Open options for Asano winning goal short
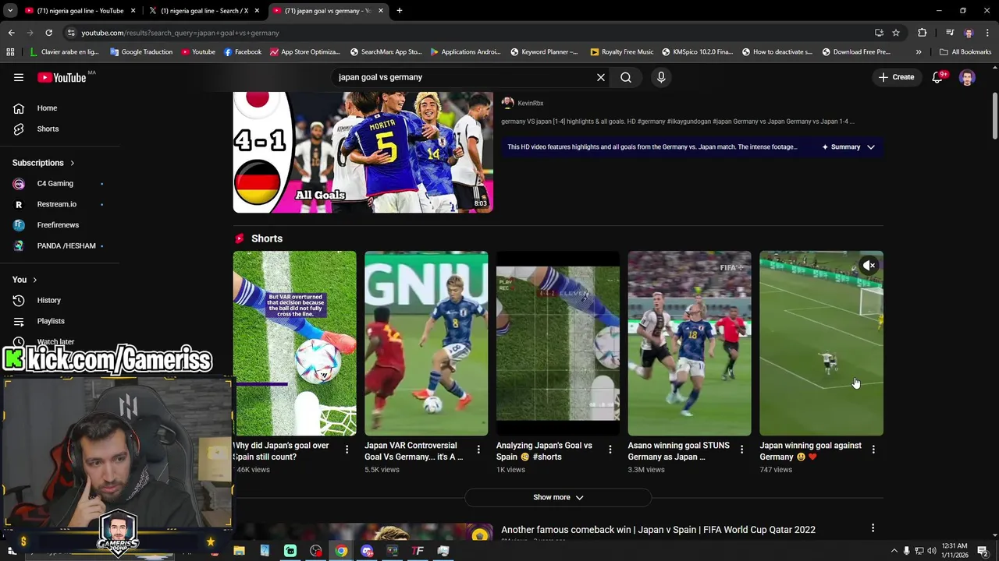 click(x=741, y=450)
